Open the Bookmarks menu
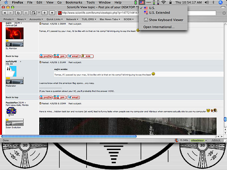This screenshot has height=170, width=227. [x=74, y=2]
